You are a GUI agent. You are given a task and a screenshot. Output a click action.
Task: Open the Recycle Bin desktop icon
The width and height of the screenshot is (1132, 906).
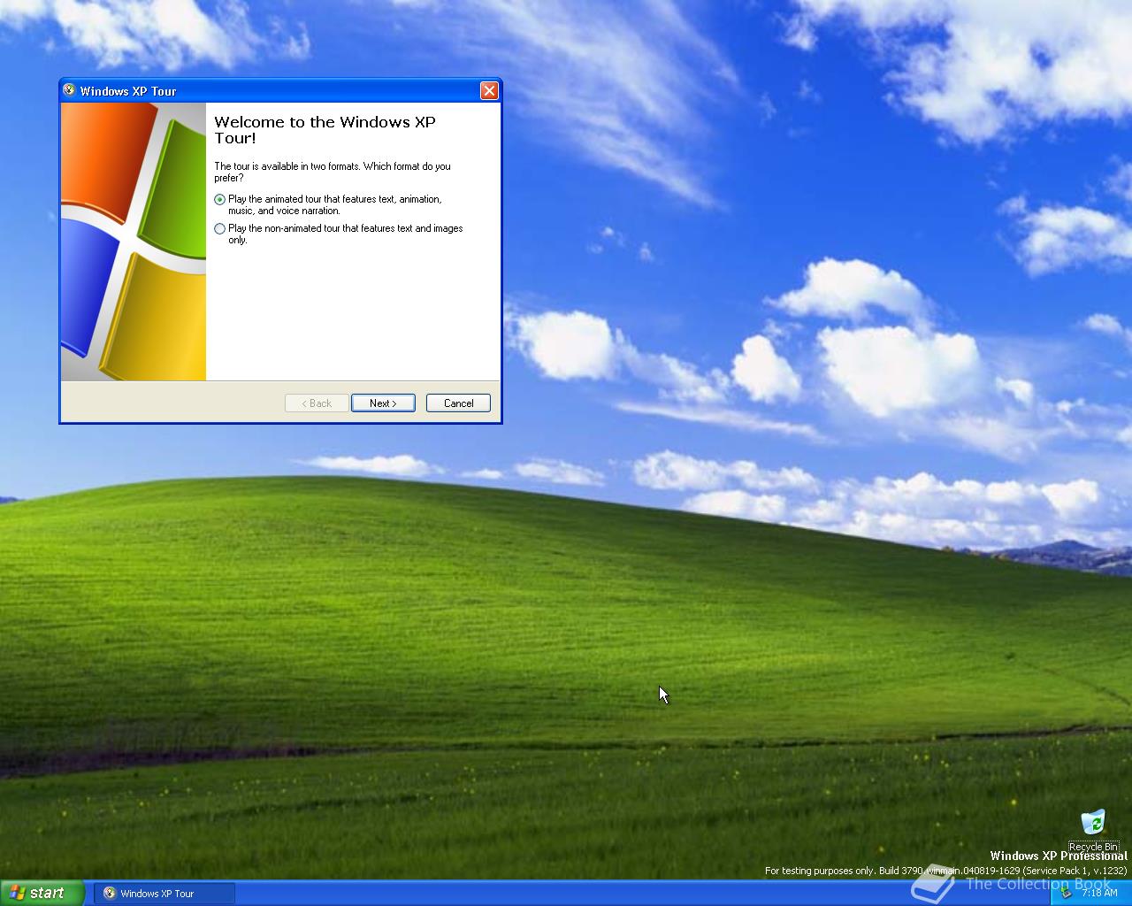pyautogui.click(x=1093, y=830)
